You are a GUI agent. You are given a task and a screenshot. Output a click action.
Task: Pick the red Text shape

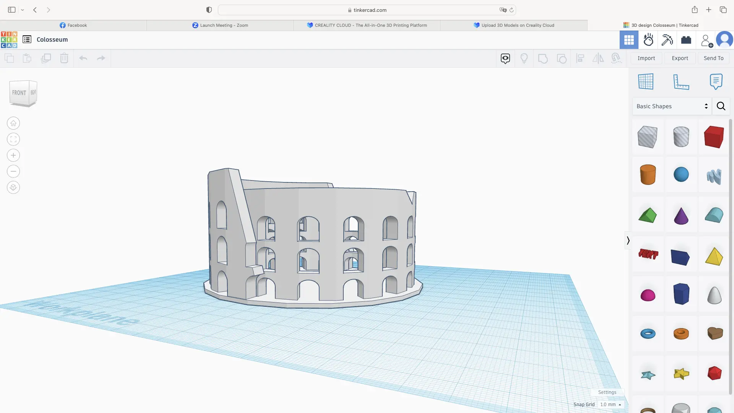(x=648, y=254)
